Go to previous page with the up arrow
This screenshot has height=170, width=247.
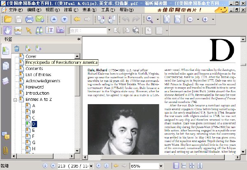click(x=54, y=19)
